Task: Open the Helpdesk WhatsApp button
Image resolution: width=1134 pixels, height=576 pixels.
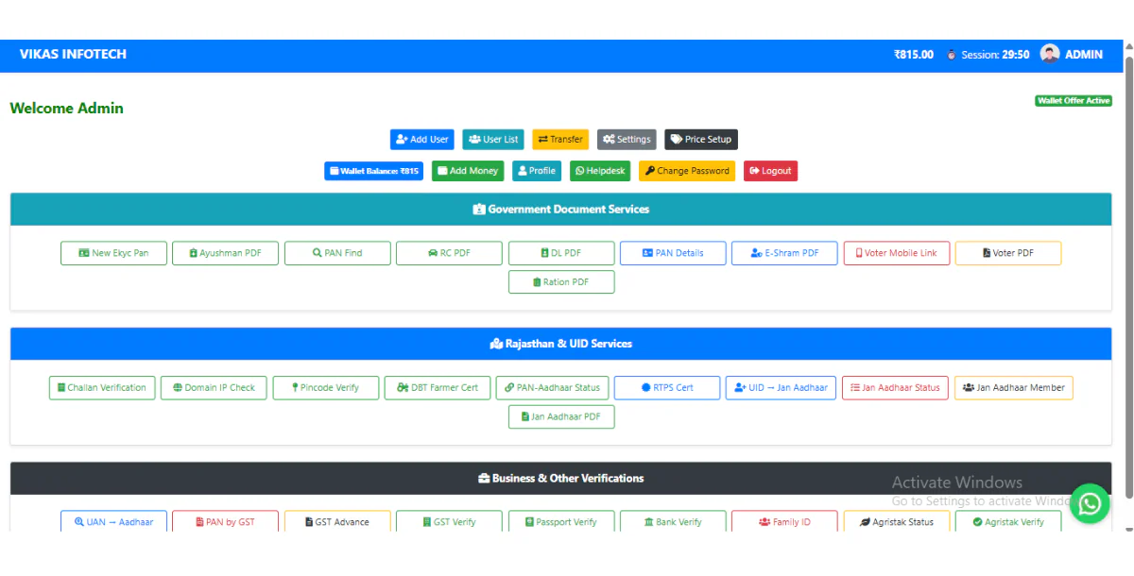Action: click(x=600, y=171)
